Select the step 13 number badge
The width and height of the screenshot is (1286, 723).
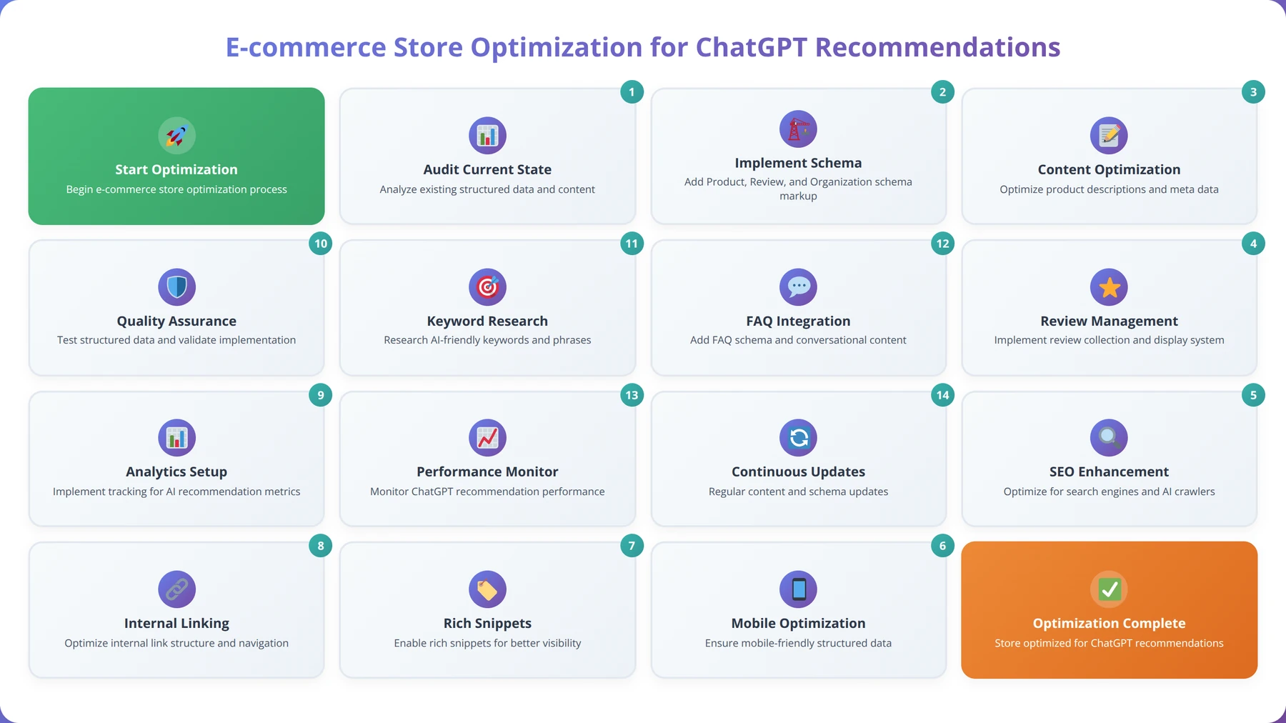click(632, 395)
